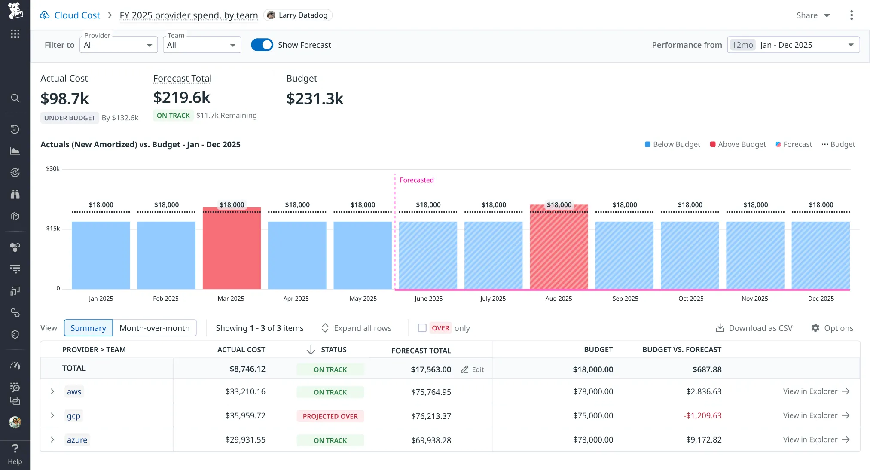Open the recent history clock icon
Viewport: 870px width, 470px height.
pyautogui.click(x=15, y=129)
